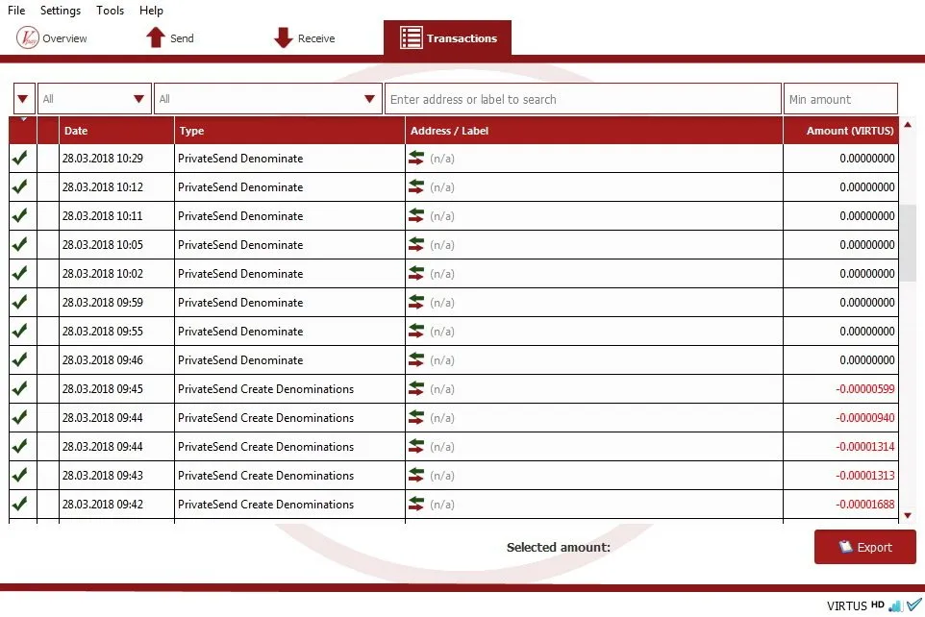Sort by Amount (VIRTUS) column header
Viewport: 925px width, 617px height.
[841, 131]
